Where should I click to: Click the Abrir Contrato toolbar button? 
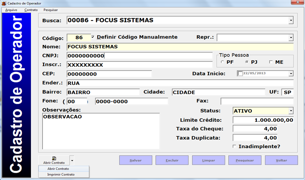tap(54, 161)
